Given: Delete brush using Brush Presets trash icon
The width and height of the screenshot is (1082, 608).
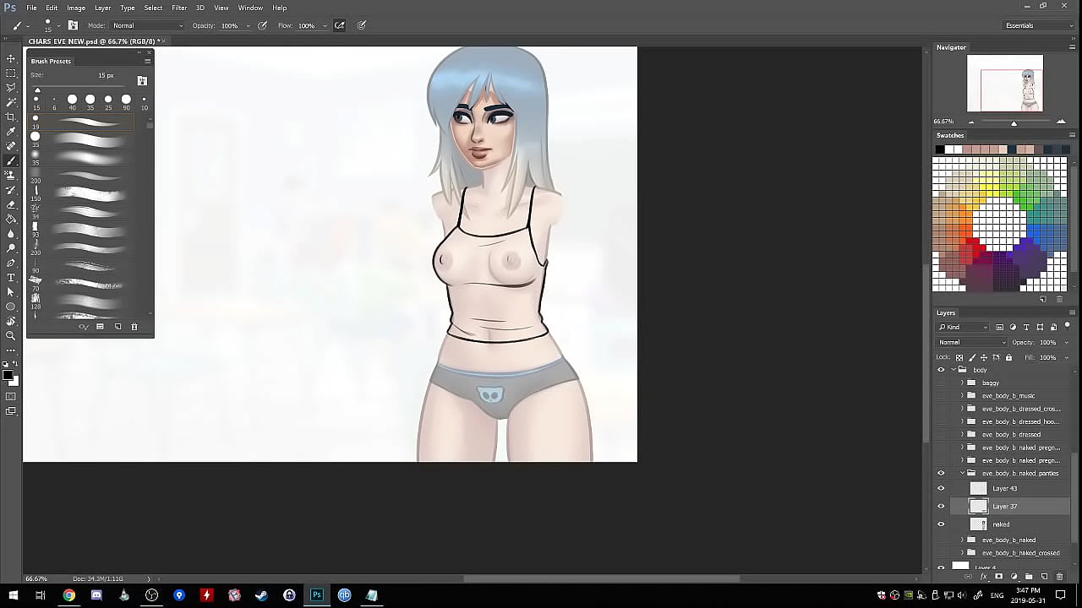Looking at the screenshot, I should (134, 327).
